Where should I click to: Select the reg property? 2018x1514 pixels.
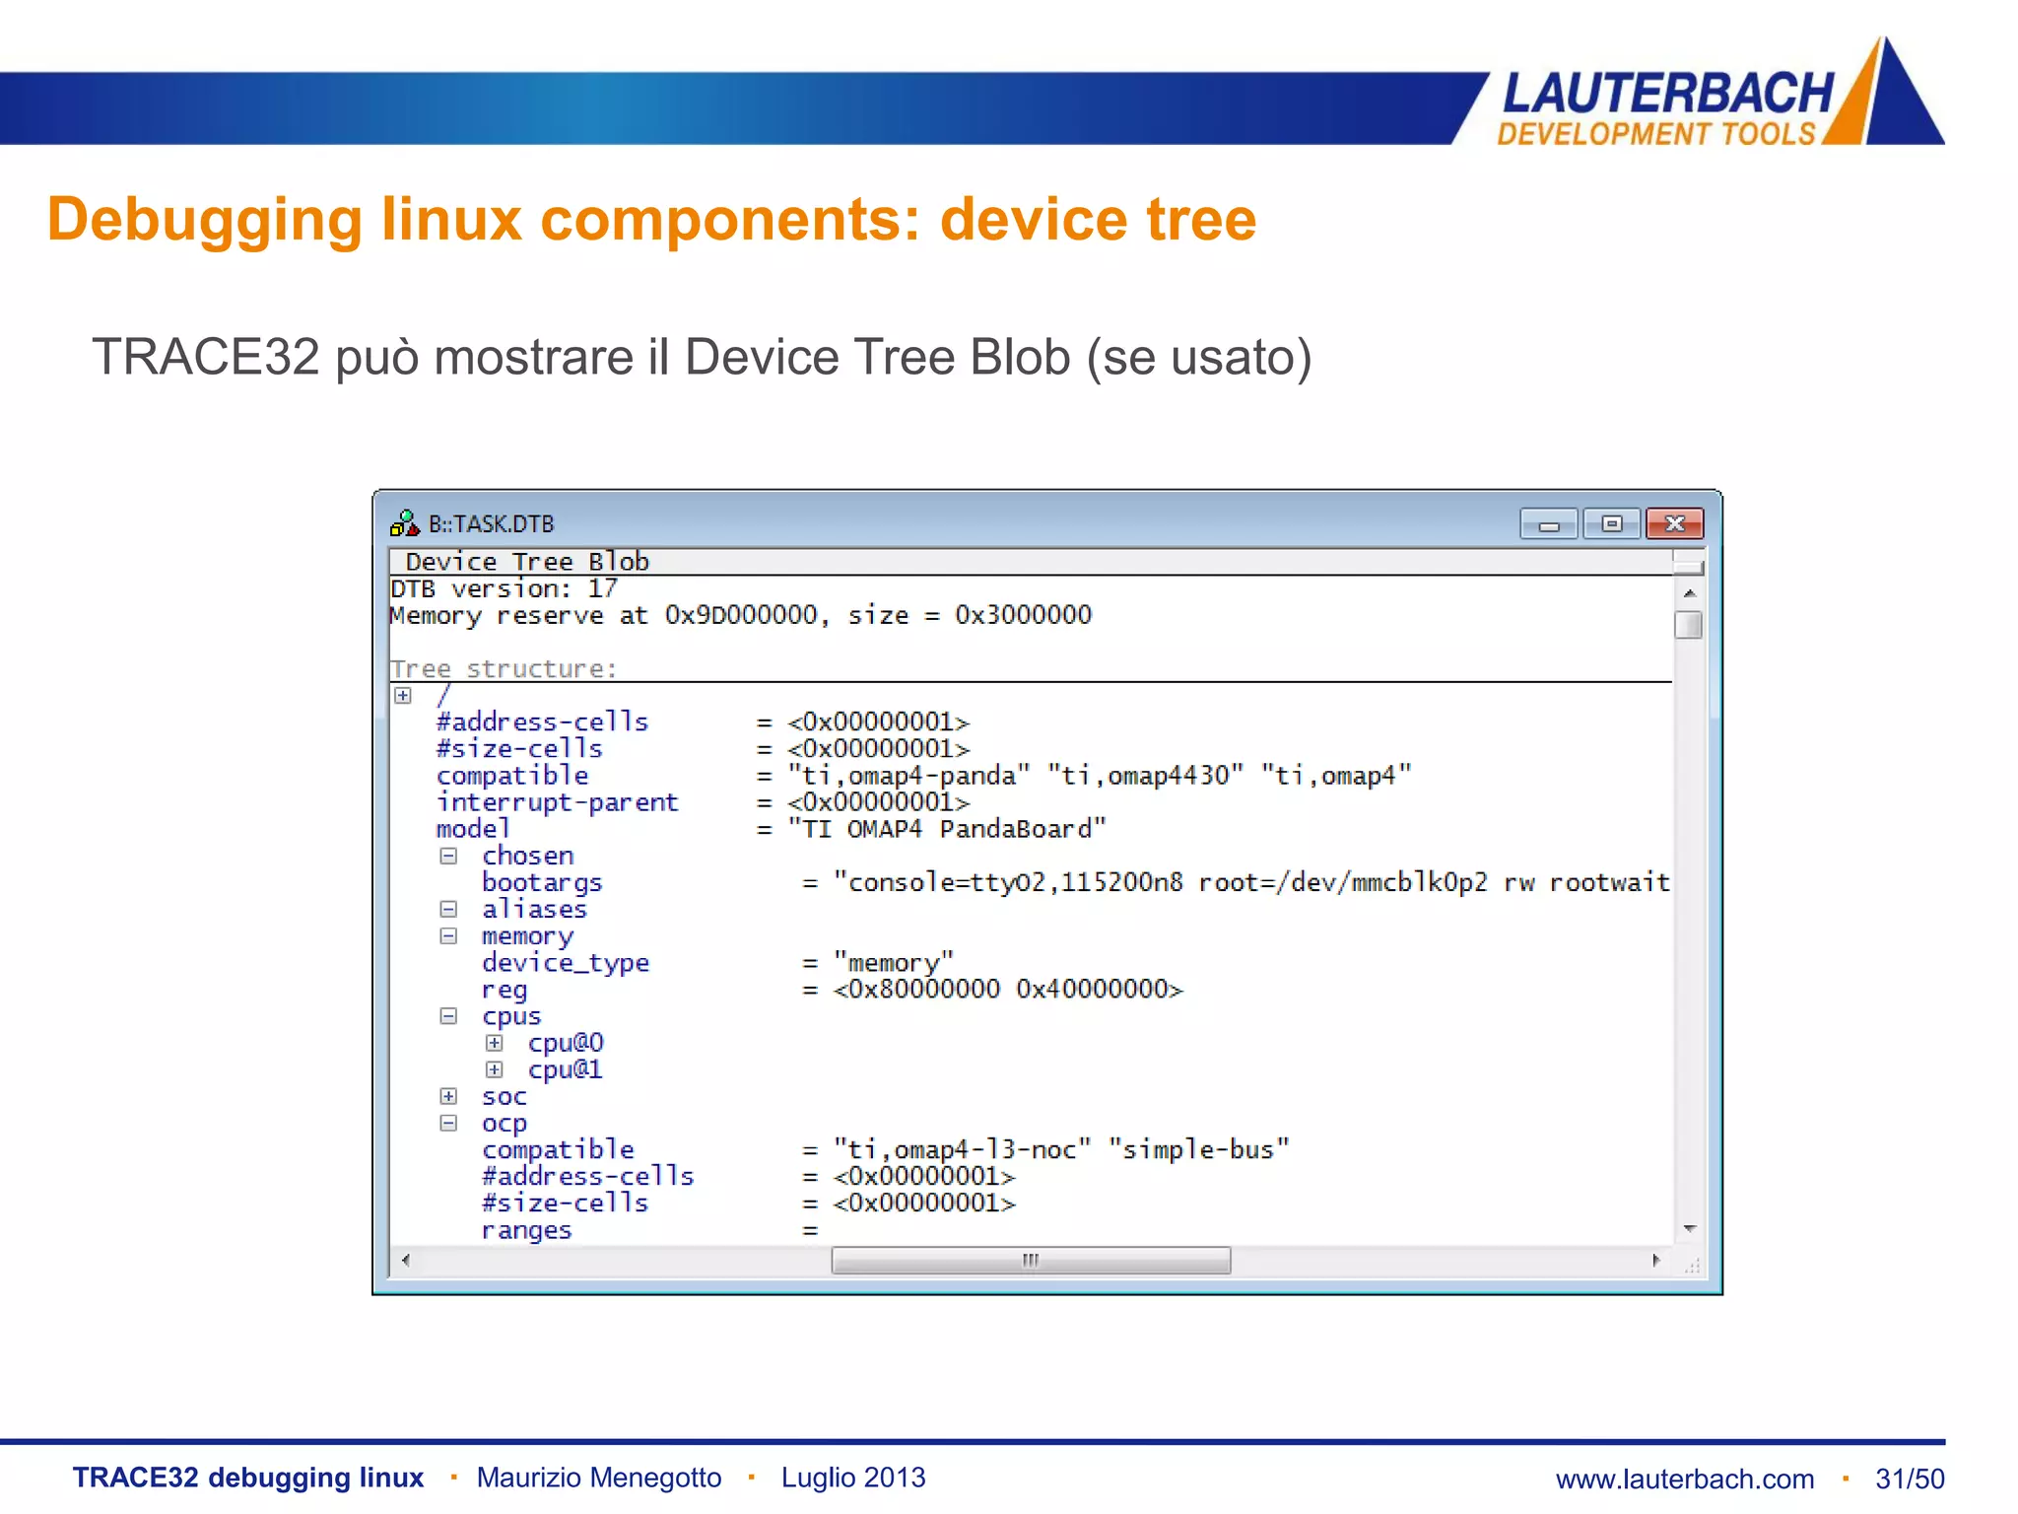coord(504,990)
